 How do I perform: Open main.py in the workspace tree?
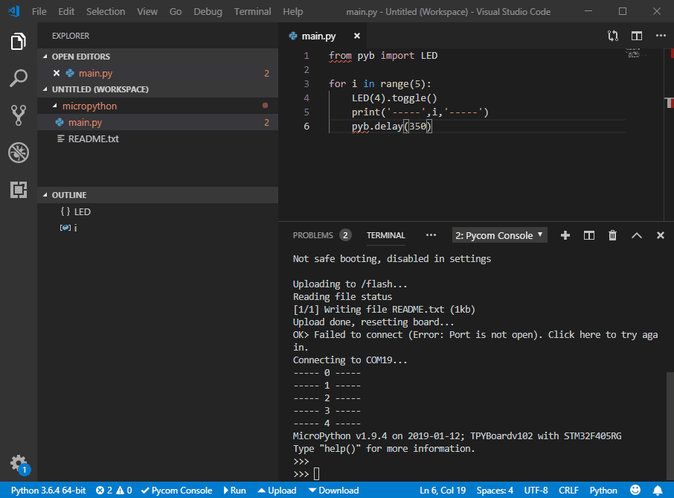[158, 122]
